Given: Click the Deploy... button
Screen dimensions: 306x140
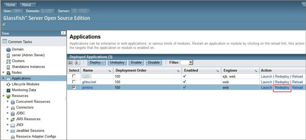Looking at the screenshot, I should (97, 63).
